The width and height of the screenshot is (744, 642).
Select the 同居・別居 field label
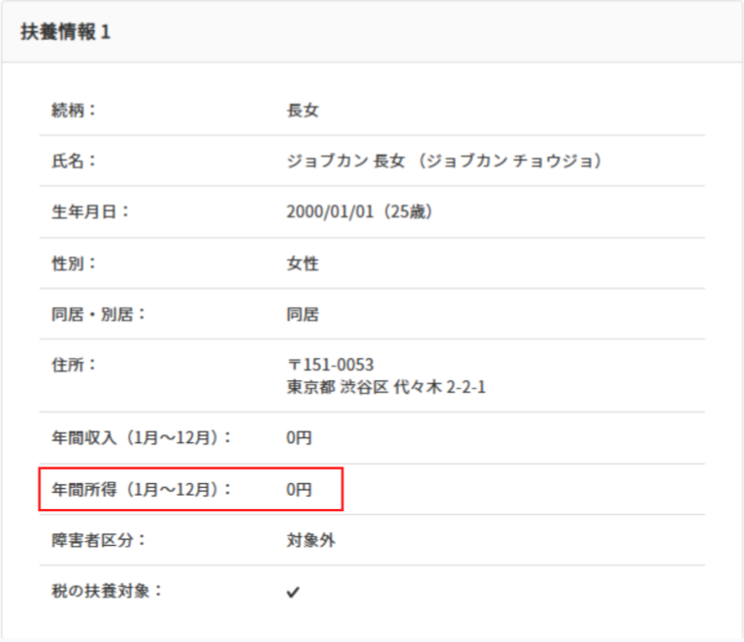click(98, 314)
